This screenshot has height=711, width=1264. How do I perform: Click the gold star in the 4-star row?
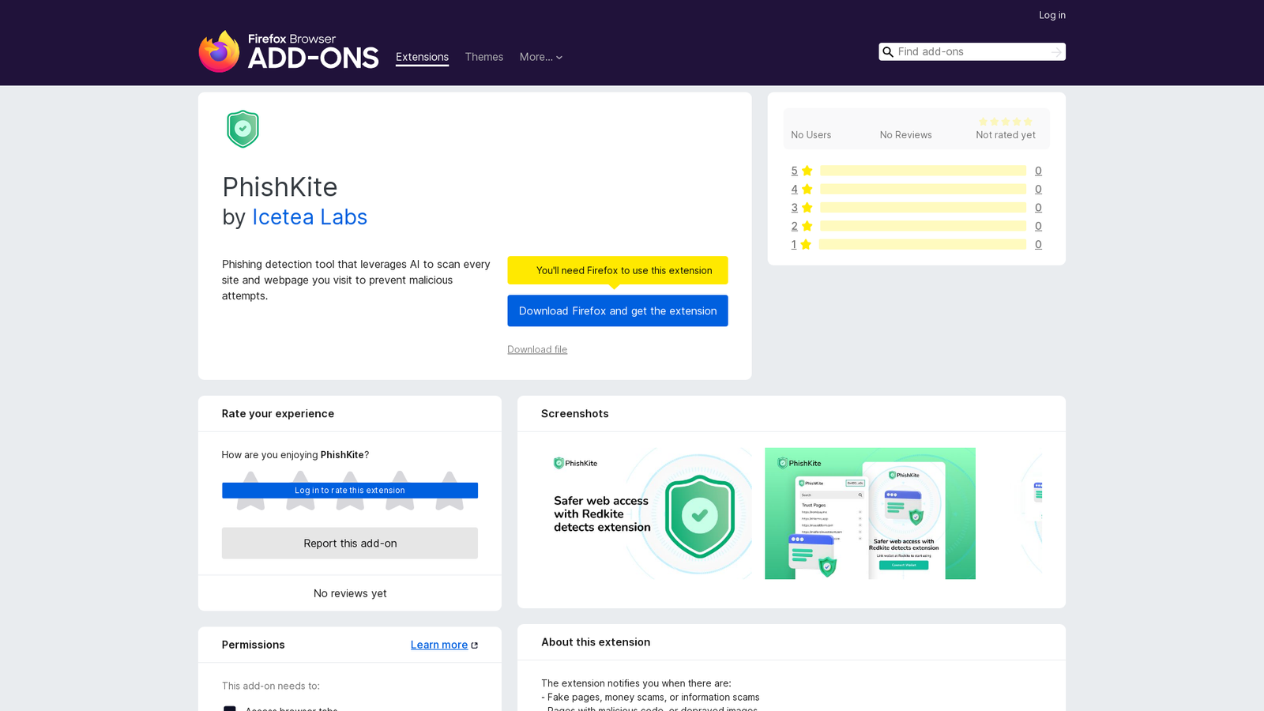(807, 189)
